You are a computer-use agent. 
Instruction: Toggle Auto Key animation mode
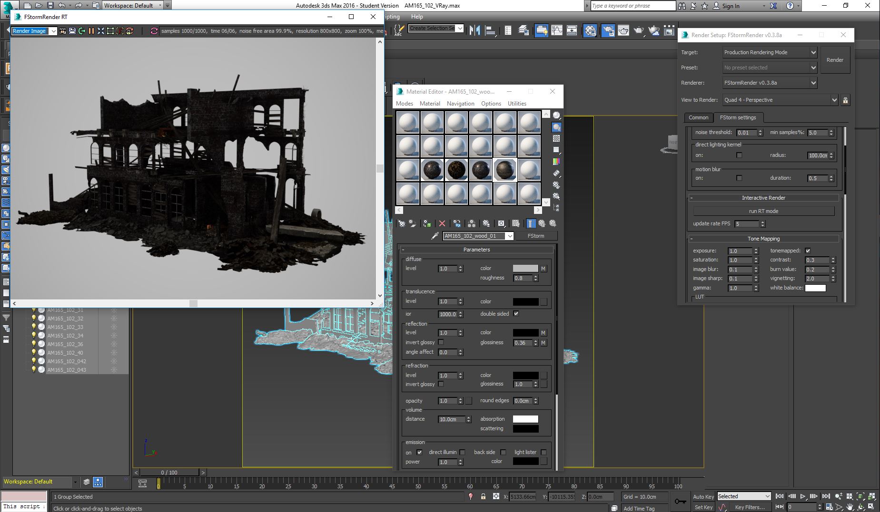point(703,497)
